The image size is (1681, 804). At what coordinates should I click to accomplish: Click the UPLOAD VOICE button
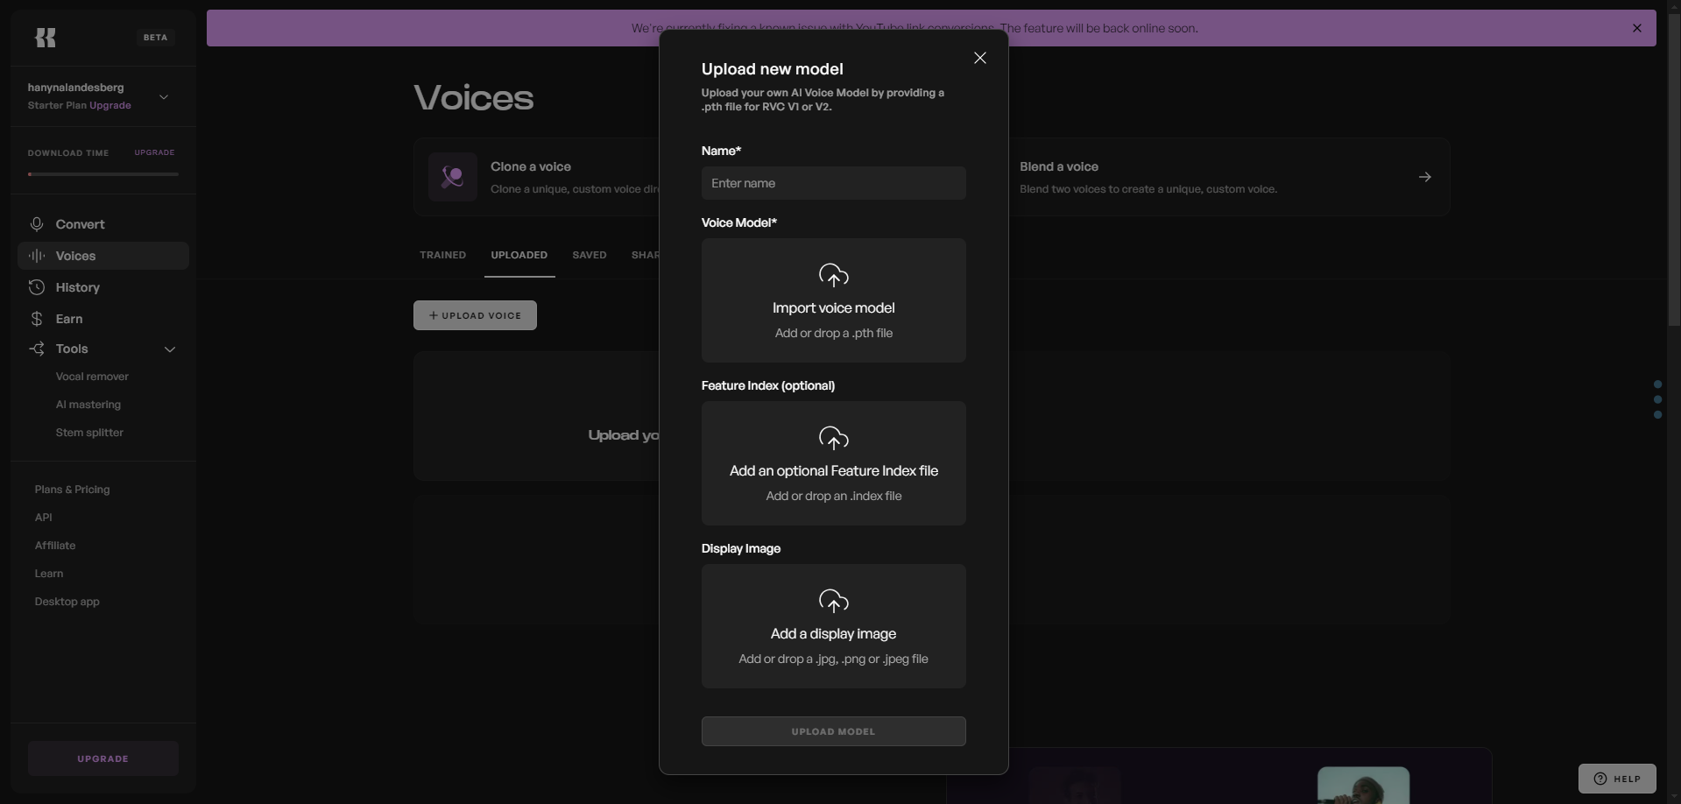click(475, 315)
